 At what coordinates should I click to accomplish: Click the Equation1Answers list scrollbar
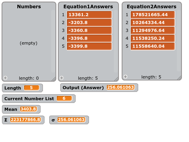[116, 41]
